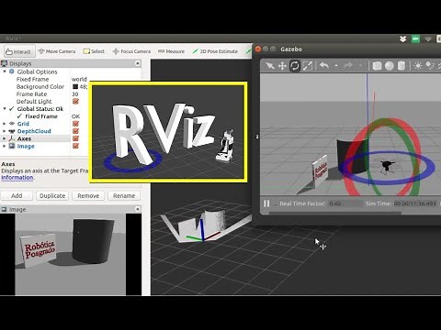Click the Rename button
This screenshot has height=330, width=441.
tap(124, 195)
